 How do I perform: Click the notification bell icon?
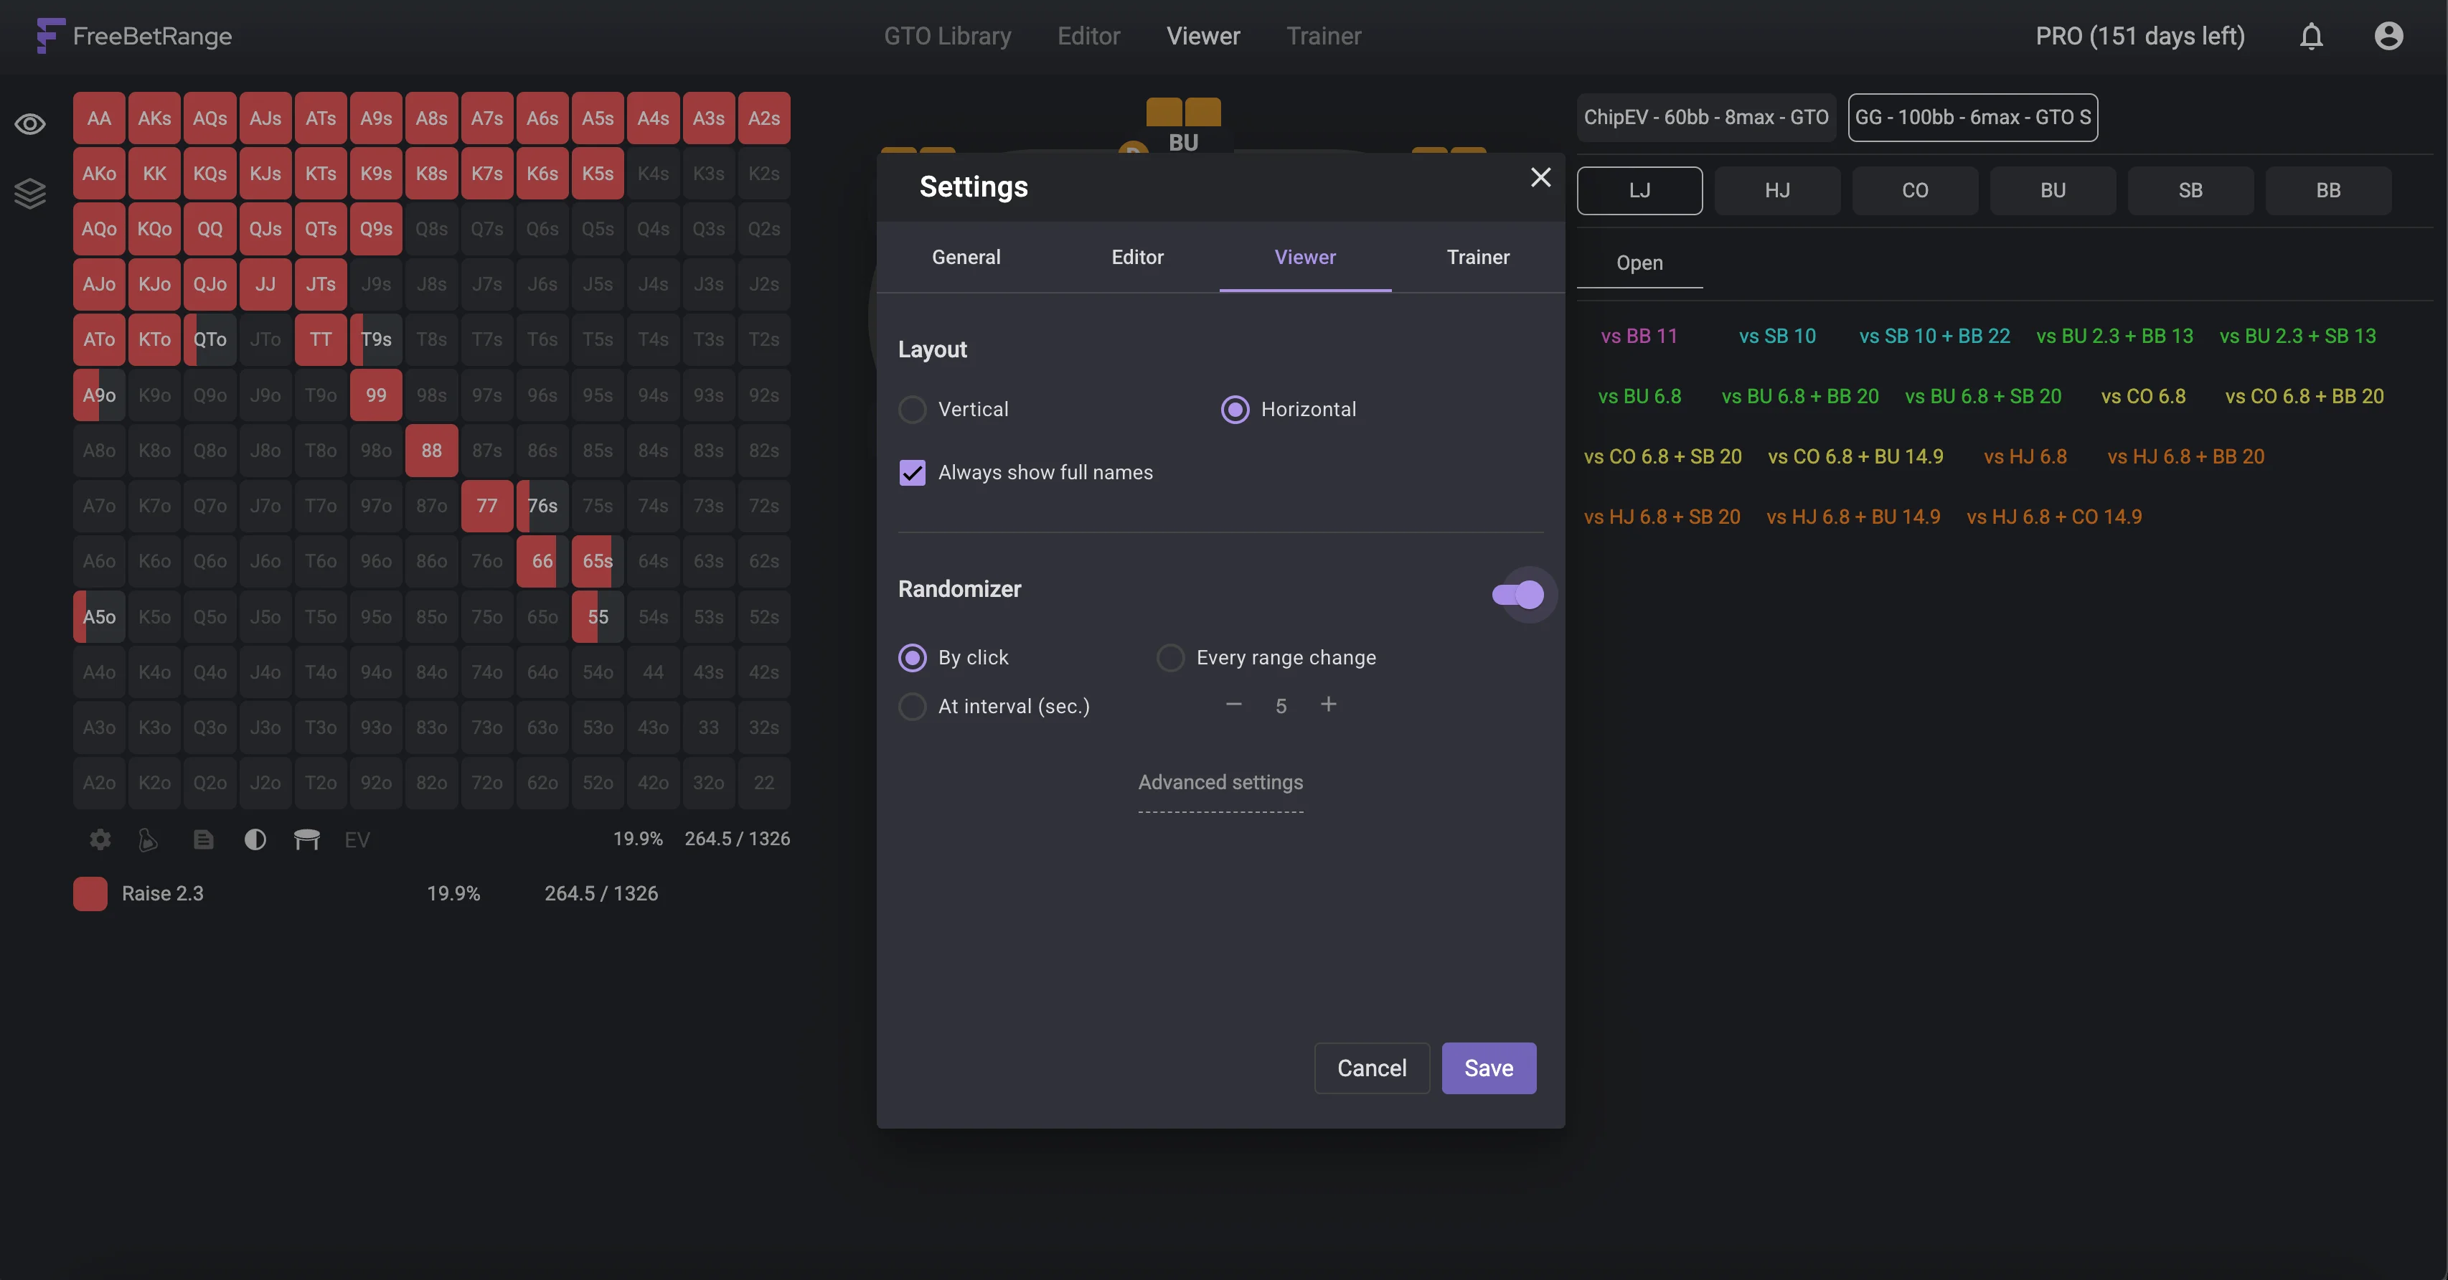point(2311,36)
